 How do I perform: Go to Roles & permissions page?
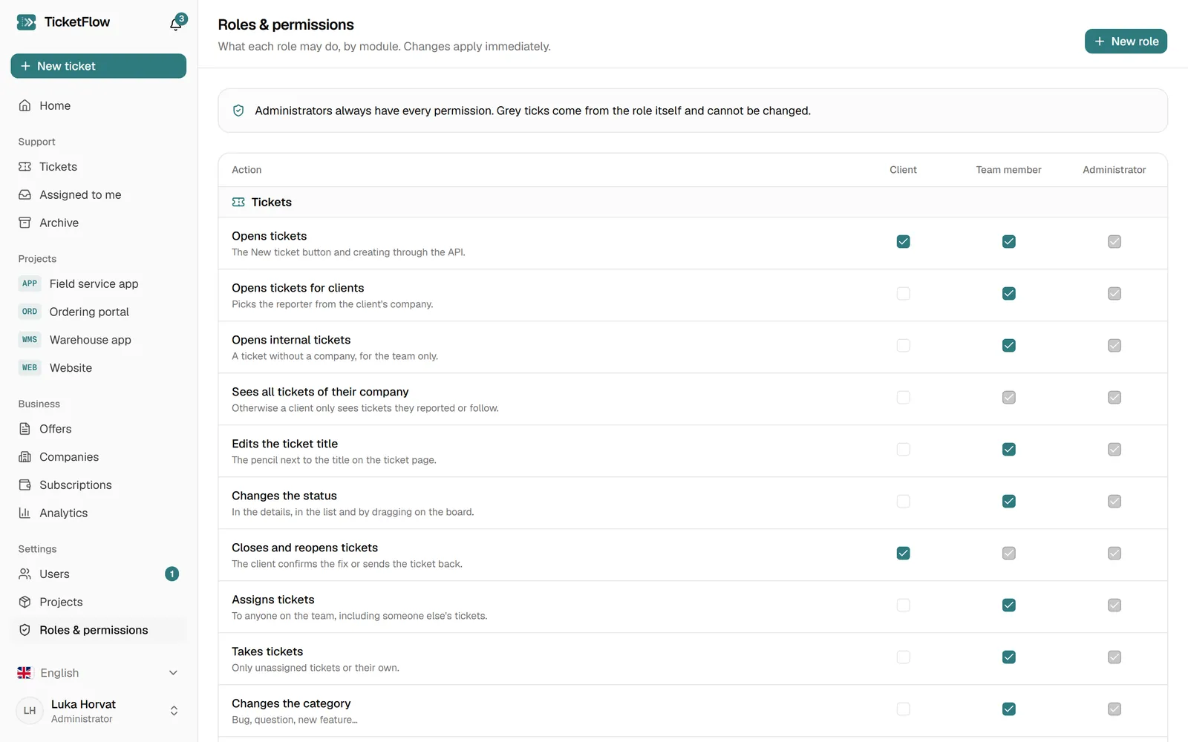[98, 630]
